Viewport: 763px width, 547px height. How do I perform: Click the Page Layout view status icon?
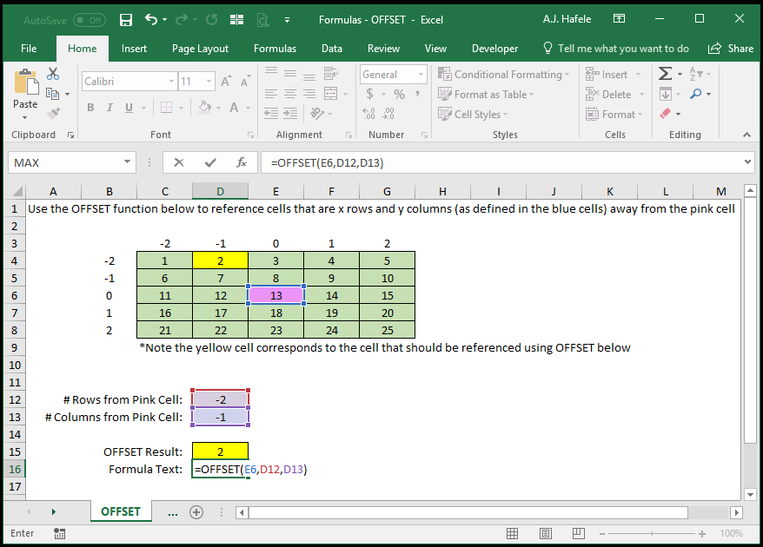pyautogui.click(x=546, y=533)
